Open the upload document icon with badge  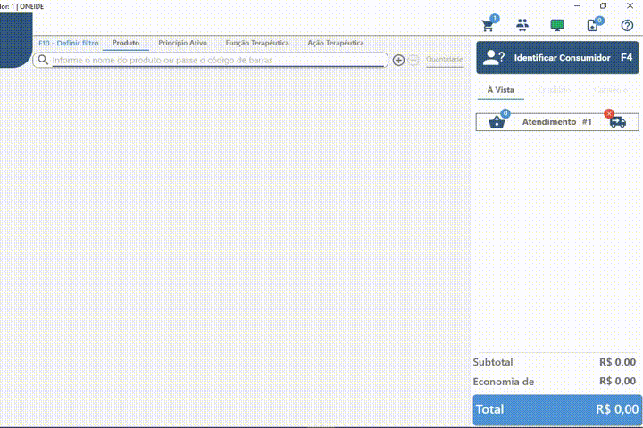coord(593,25)
